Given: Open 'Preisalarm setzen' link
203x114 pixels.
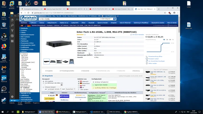Looking at the screenshot, I should [154, 59].
